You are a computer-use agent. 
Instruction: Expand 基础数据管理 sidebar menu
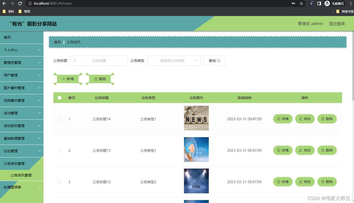click(x=22, y=138)
